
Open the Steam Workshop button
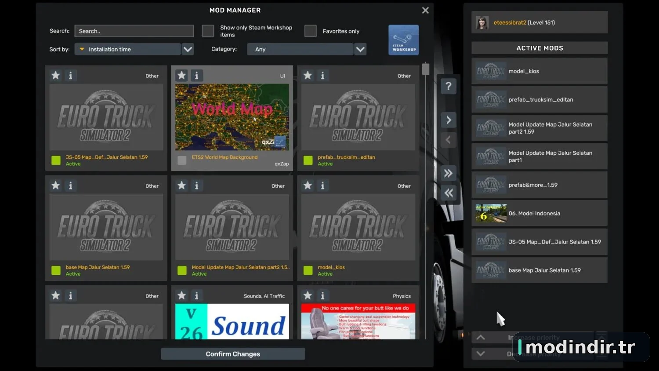[x=403, y=40]
